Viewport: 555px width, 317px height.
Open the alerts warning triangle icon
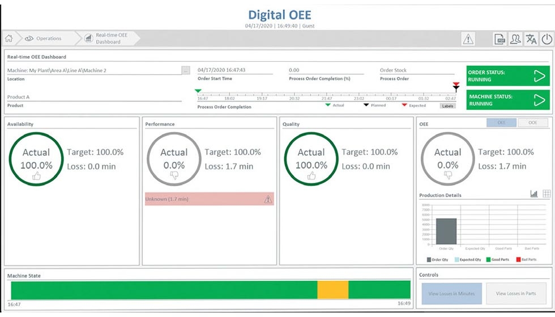[468, 38]
